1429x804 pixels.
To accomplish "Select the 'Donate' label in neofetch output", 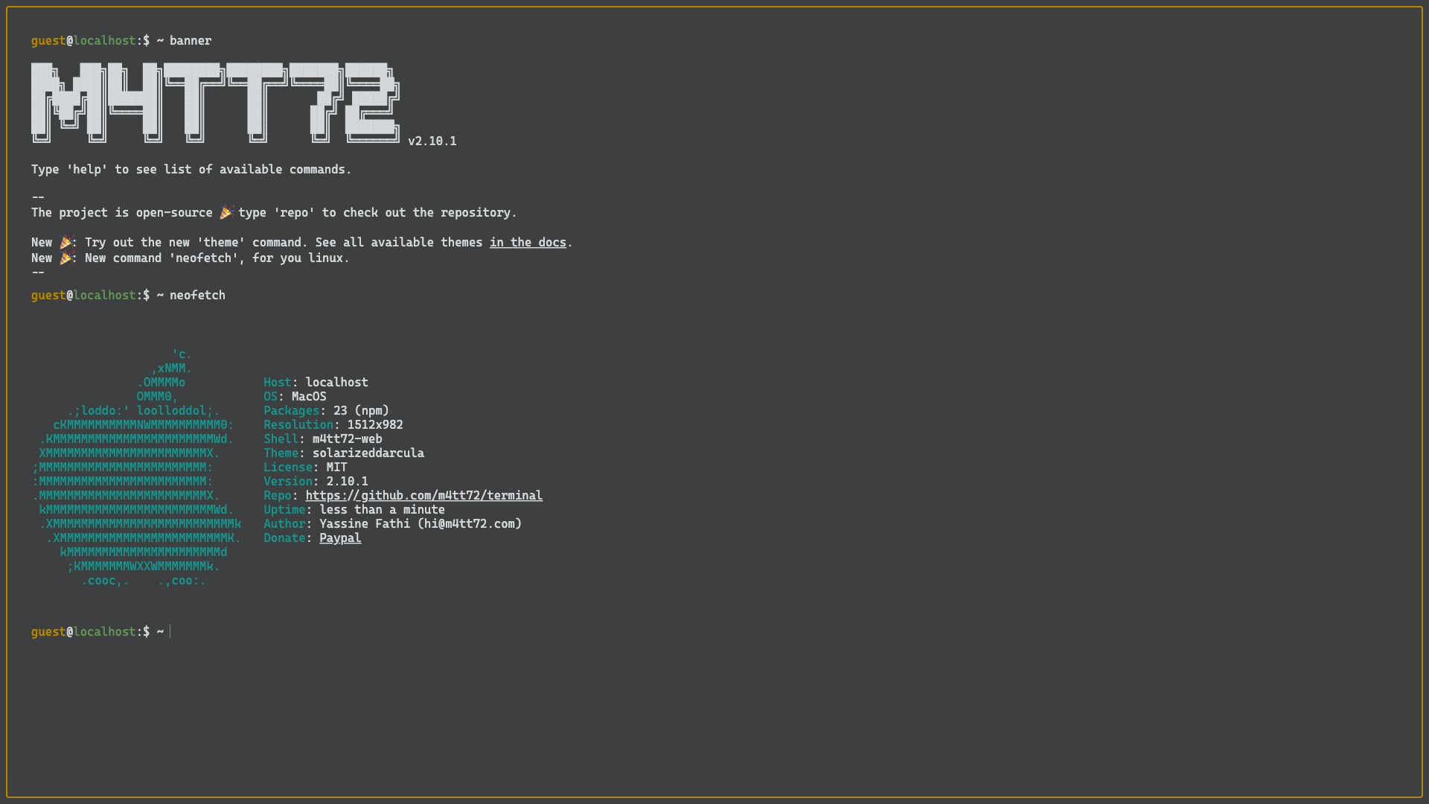I will (284, 538).
